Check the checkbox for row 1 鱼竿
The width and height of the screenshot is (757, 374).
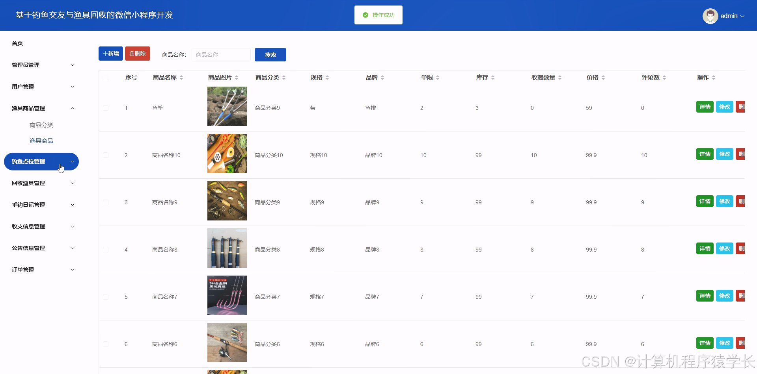(x=106, y=107)
